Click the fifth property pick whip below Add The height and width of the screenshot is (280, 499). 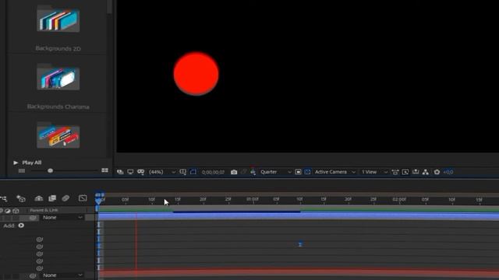(40, 268)
